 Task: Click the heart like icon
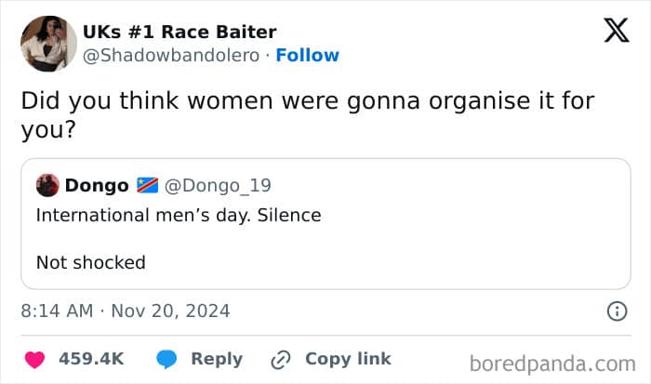[34, 359]
